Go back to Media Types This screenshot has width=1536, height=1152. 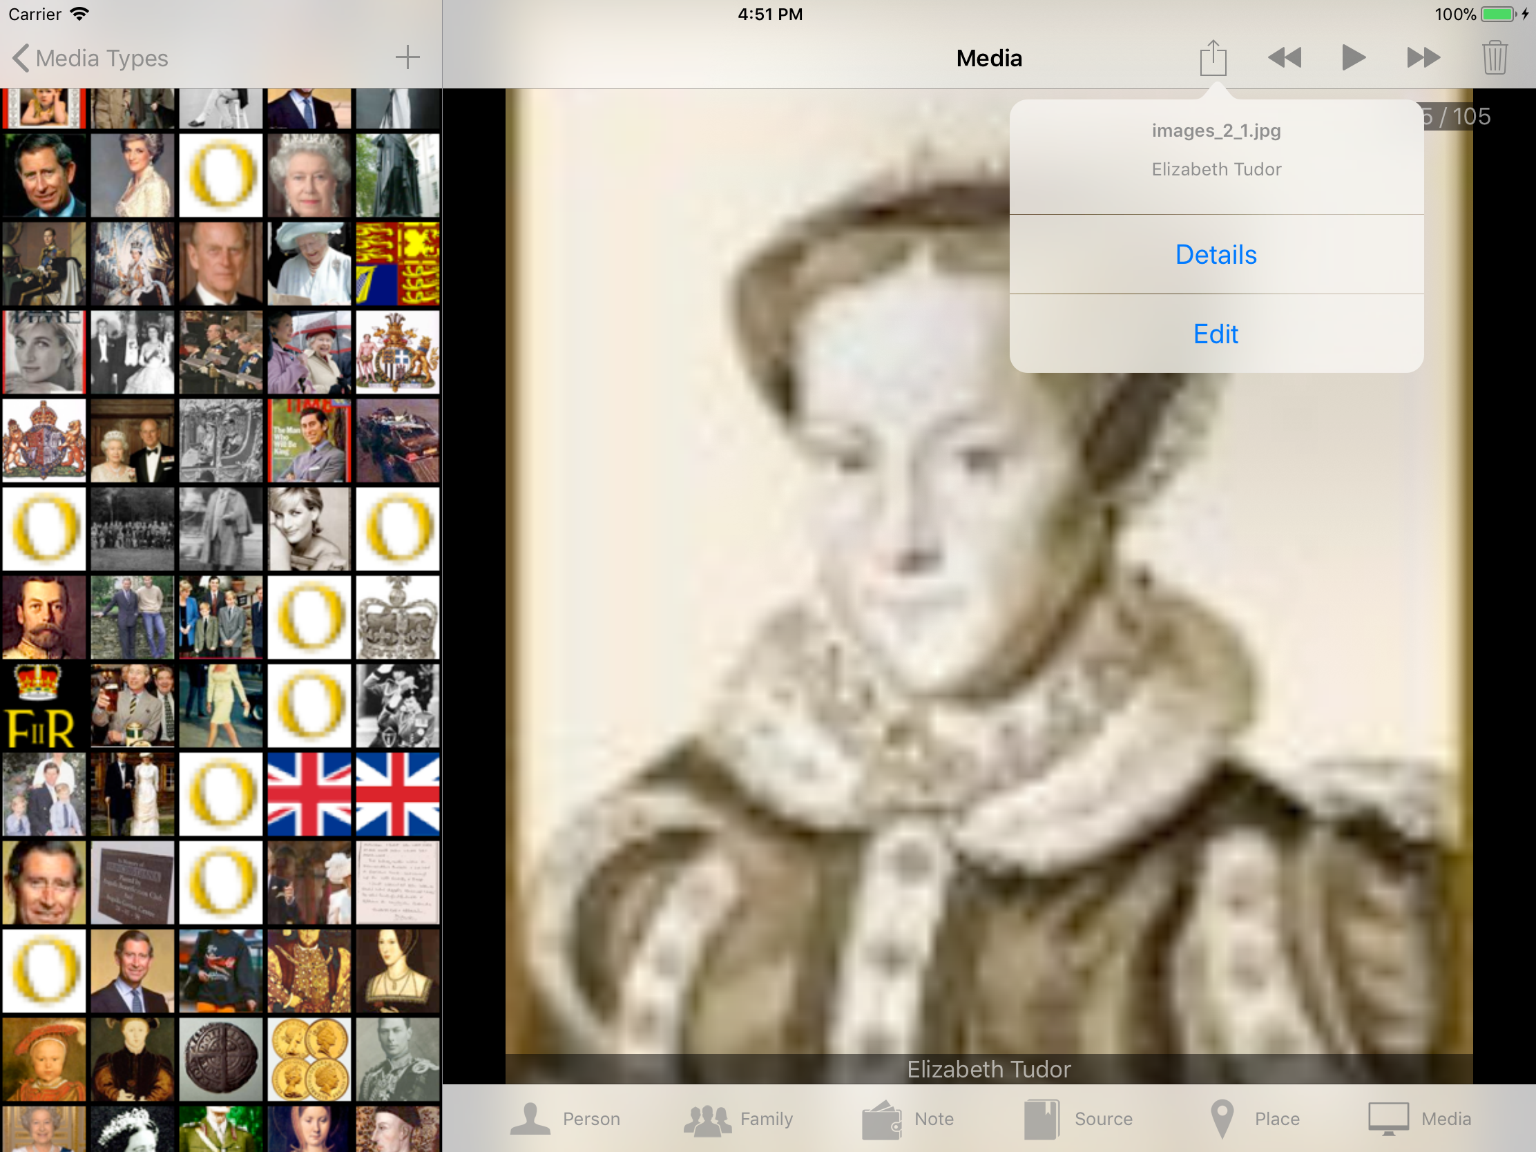[x=90, y=58]
